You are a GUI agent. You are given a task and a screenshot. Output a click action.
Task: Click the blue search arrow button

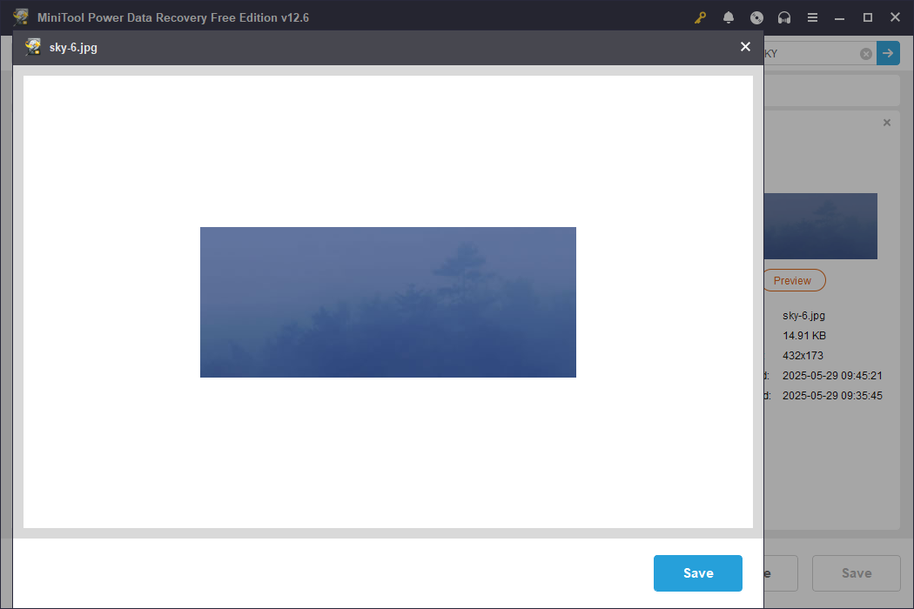888,53
